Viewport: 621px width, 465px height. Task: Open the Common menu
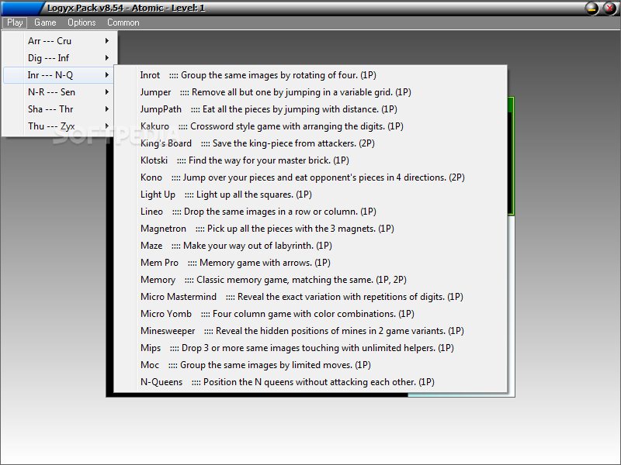click(123, 22)
